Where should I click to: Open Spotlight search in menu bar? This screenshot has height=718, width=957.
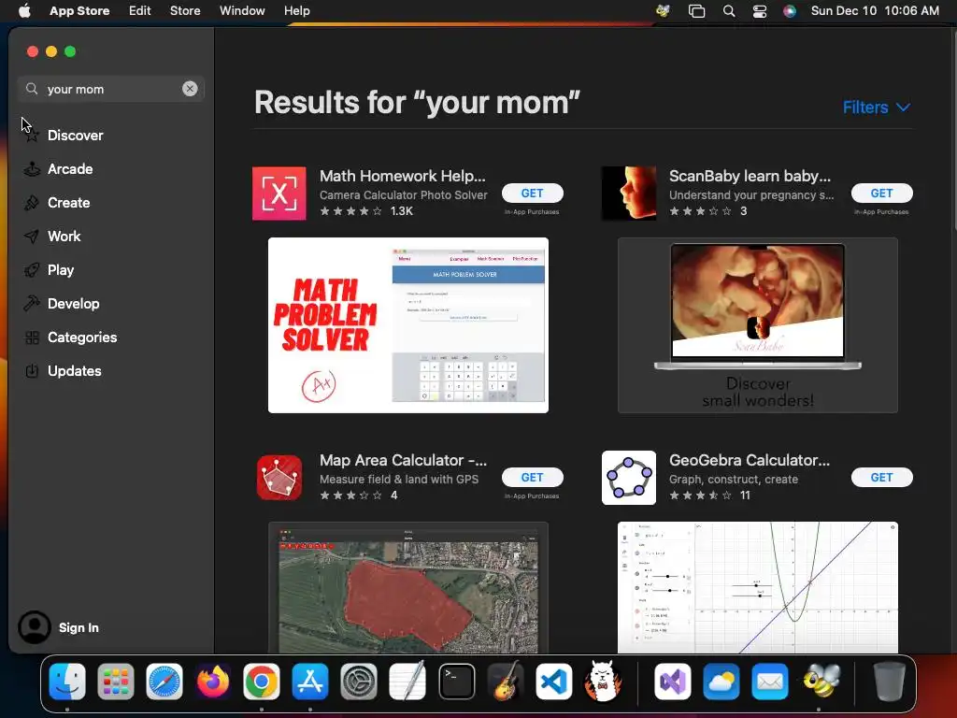(729, 11)
